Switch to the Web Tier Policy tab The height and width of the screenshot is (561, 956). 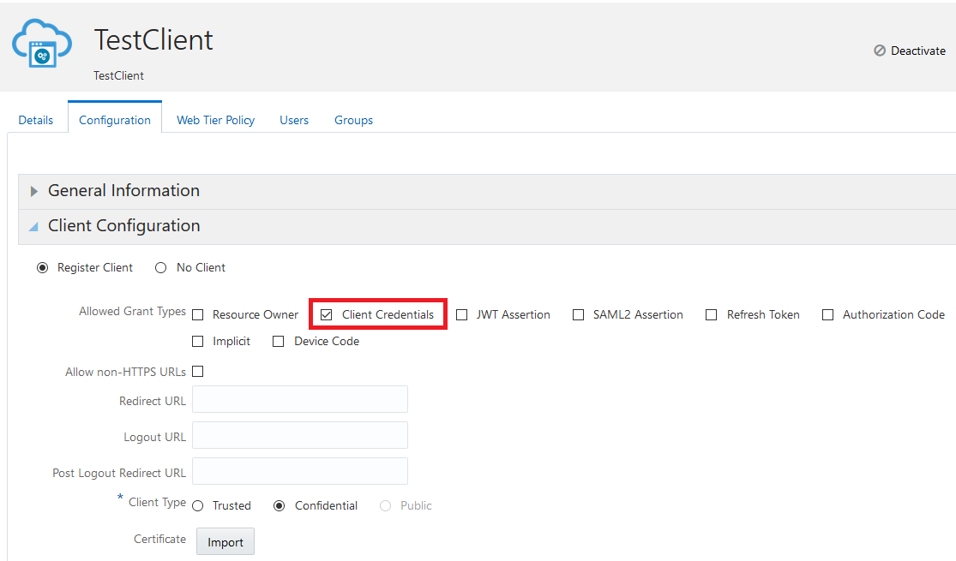pos(215,120)
